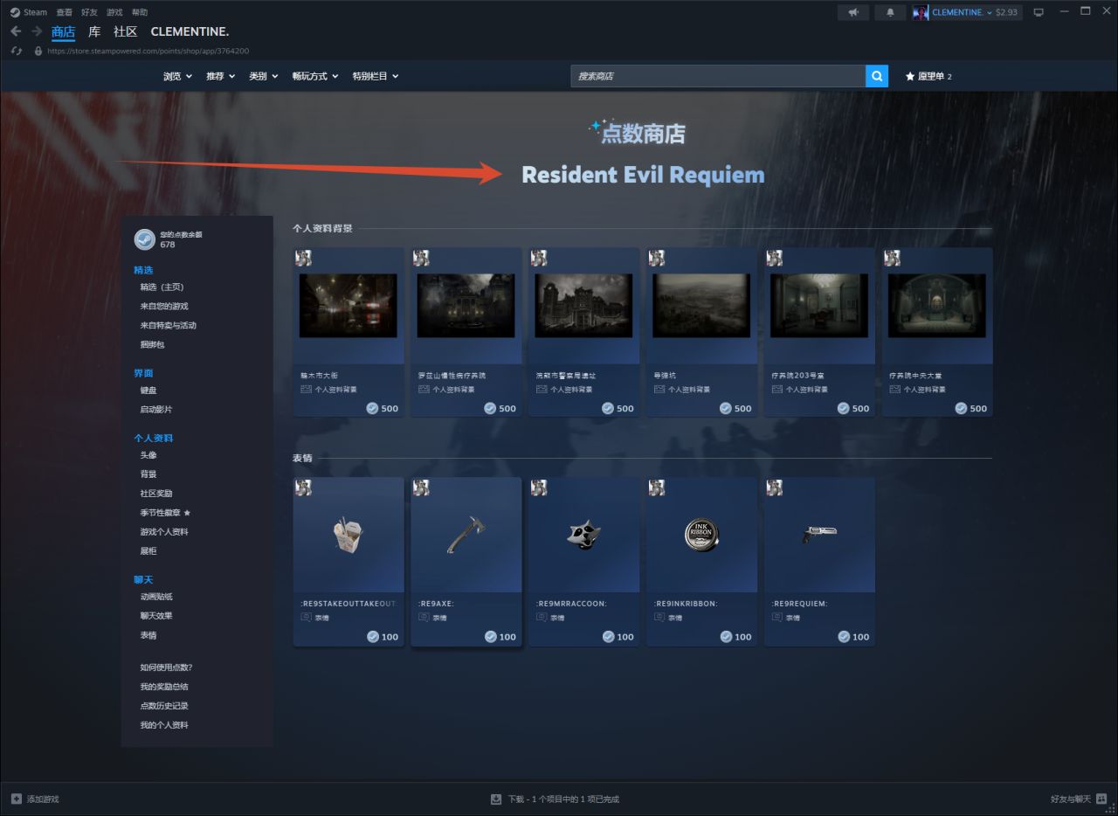Open the 游戏 menu
This screenshot has width=1118, height=816.
coord(114,12)
